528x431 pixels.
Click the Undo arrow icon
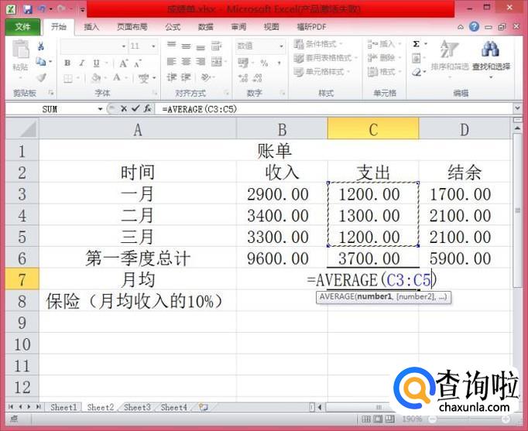point(42,9)
